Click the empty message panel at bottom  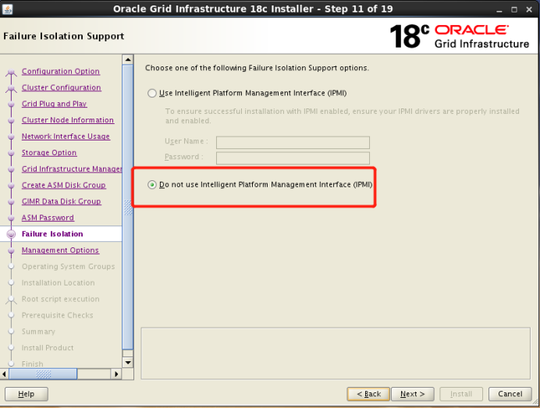[336, 353]
